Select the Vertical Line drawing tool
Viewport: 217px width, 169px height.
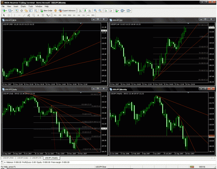(14, 15)
